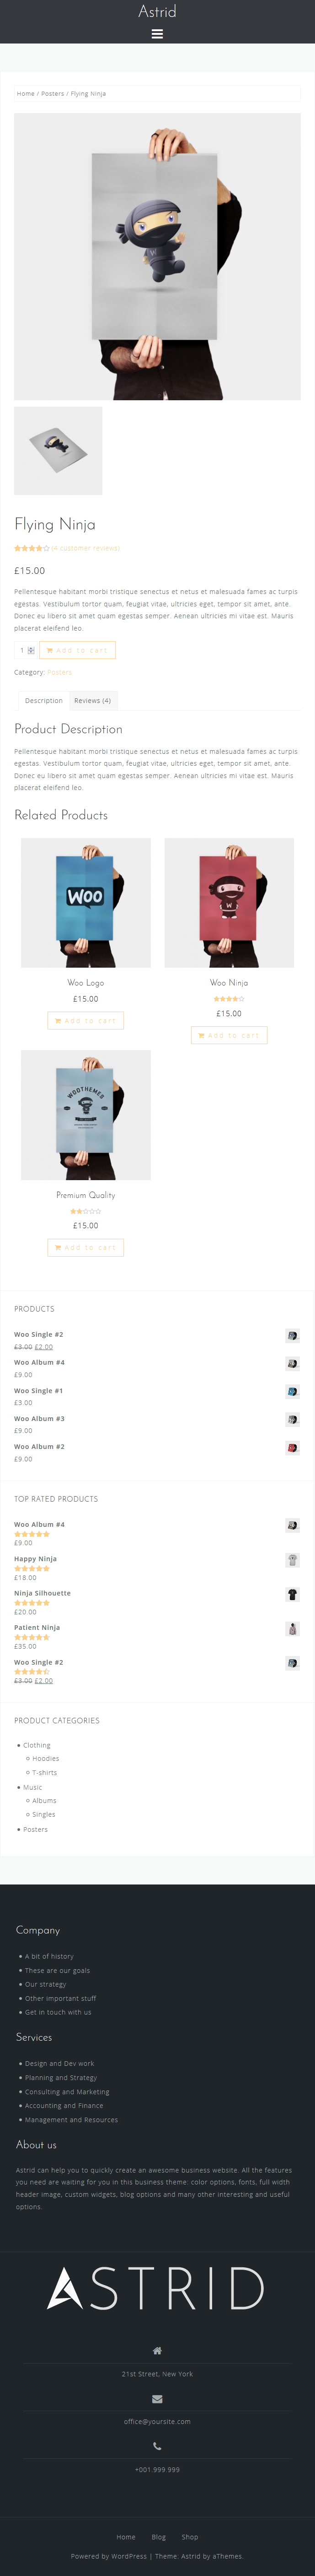Add Flying Ninja to cart

(x=77, y=650)
